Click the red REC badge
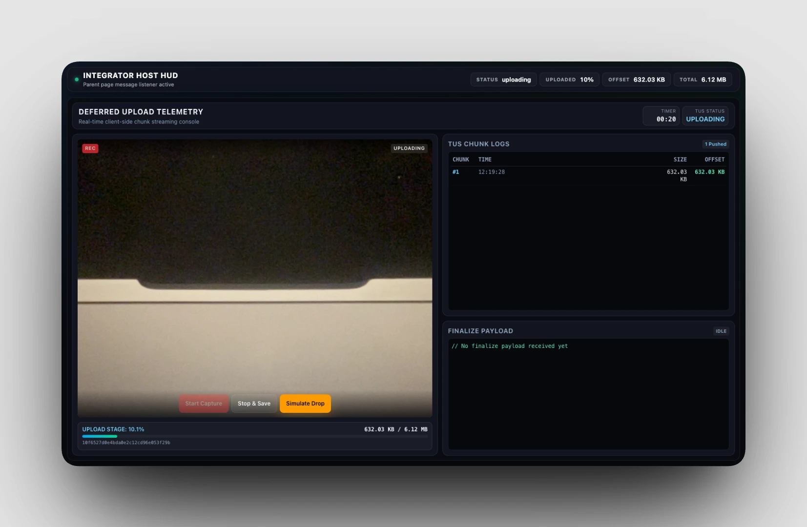Screen dimensions: 807x527 (90, 148)
